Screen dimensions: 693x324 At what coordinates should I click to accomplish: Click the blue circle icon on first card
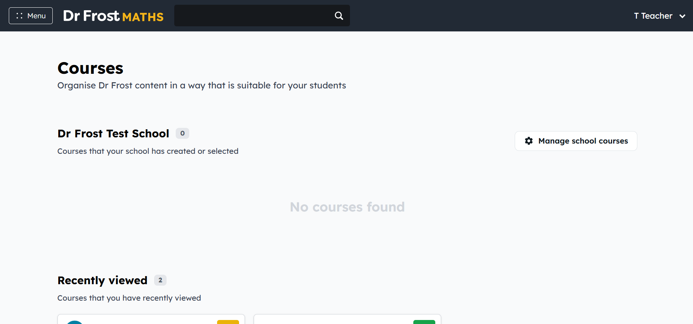tap(75, 322)
